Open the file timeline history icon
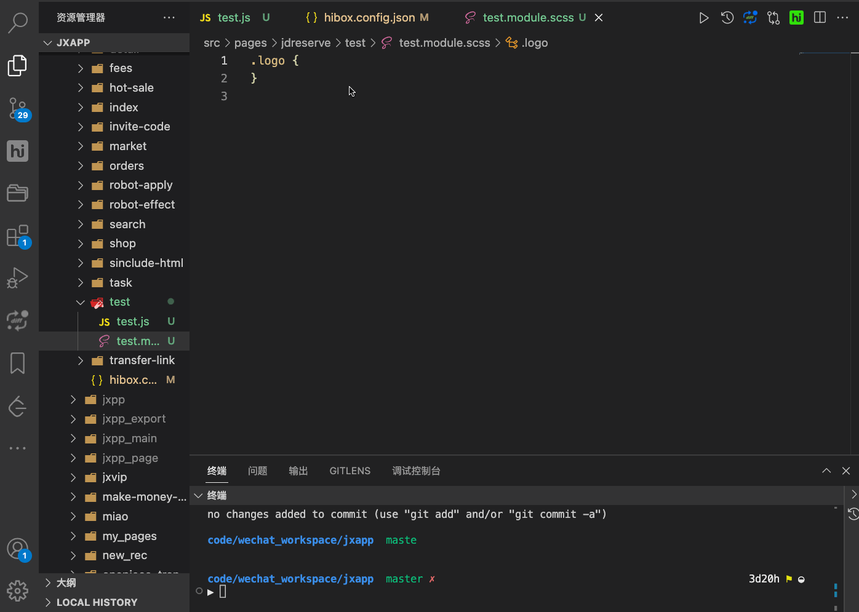This screenshot has width=859, height=612. [x=727, y=18]
